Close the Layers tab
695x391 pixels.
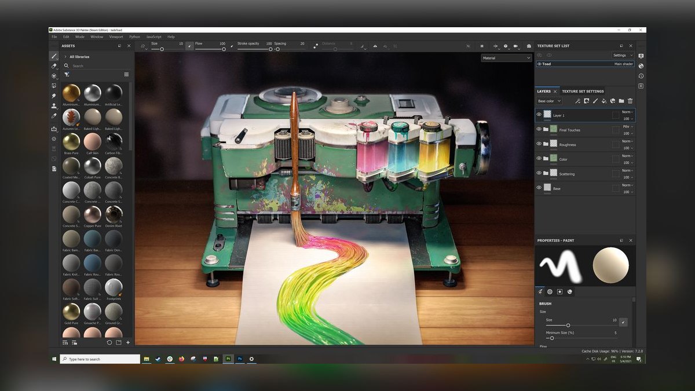555,91
